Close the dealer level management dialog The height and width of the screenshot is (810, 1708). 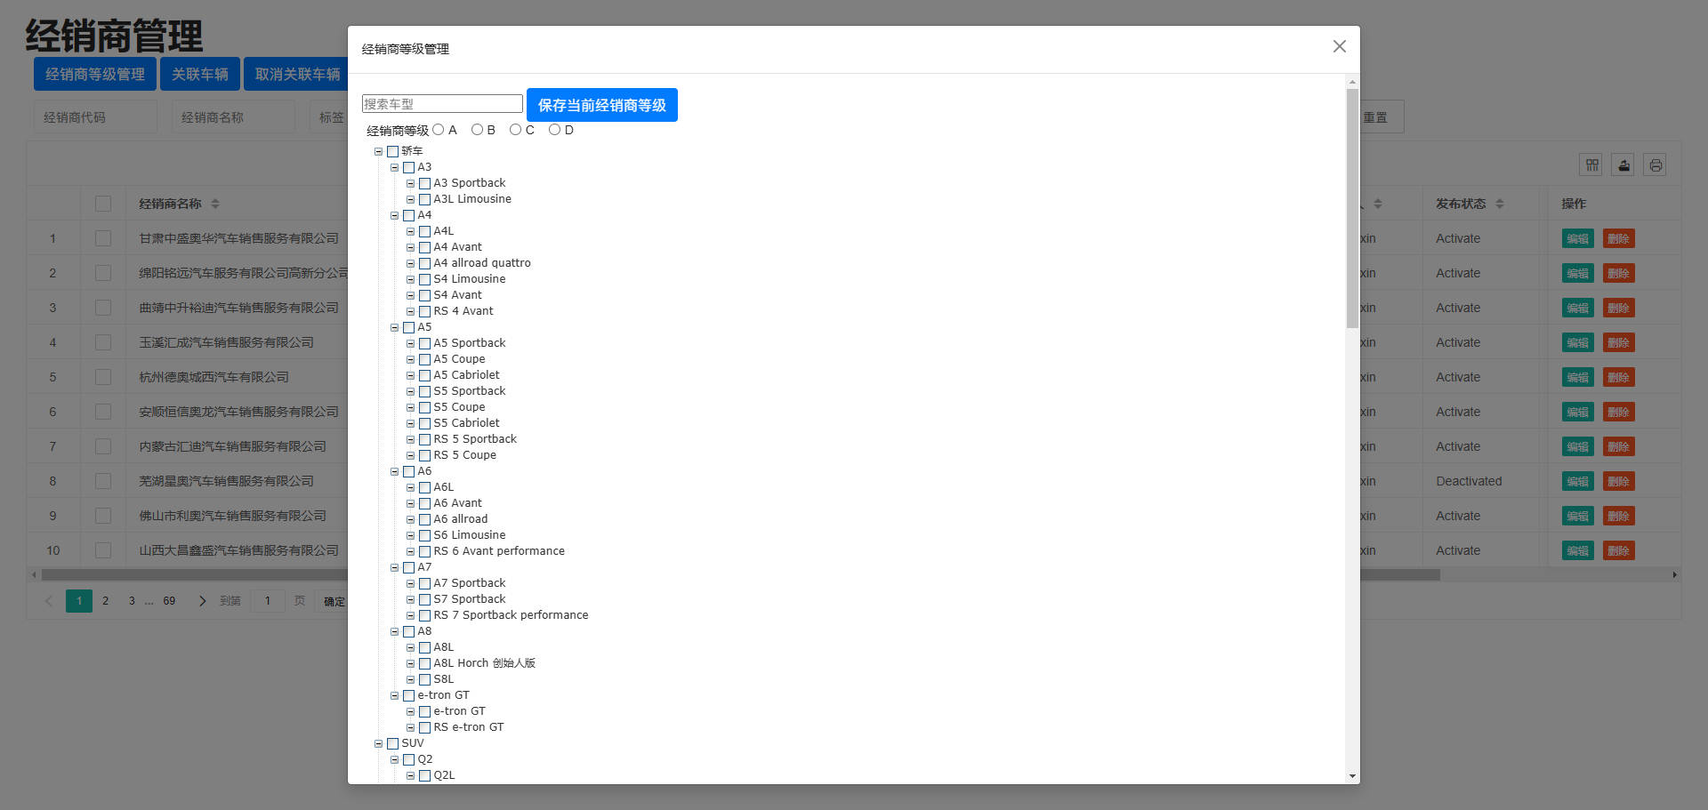[1339, 46]
